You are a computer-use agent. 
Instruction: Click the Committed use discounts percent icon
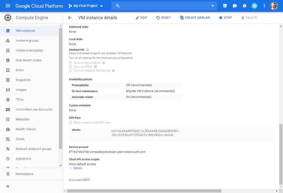tap(8, 109)
